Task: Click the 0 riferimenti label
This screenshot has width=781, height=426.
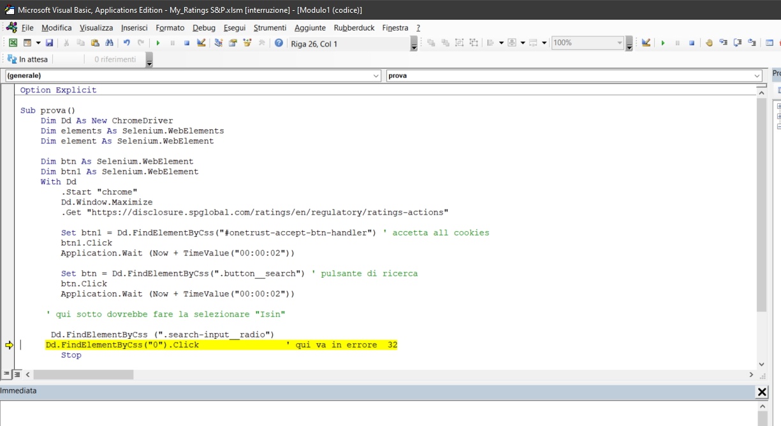Action: pyautogui.click(x=115, y=59)
